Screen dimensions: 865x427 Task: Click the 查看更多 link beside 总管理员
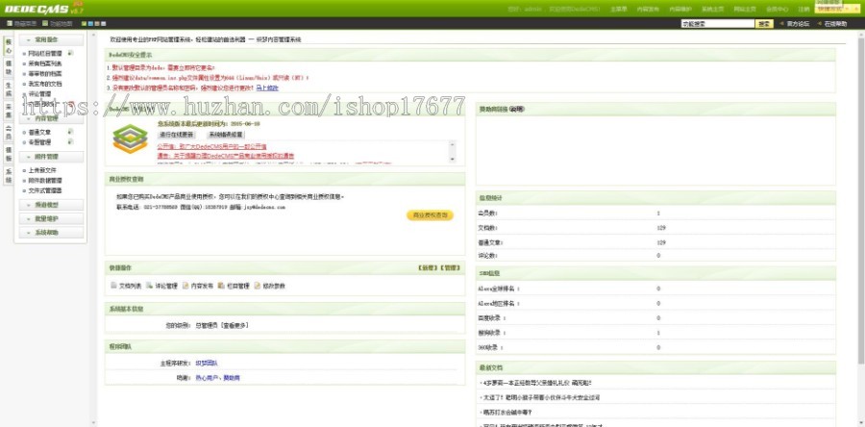coord(235,325)
